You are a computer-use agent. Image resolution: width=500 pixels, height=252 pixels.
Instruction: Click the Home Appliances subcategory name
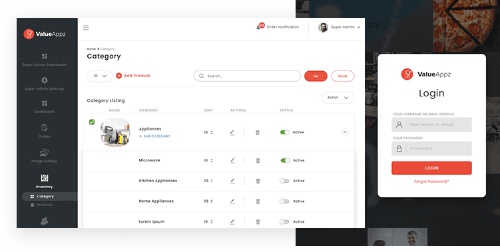click(x=156, y=201)
